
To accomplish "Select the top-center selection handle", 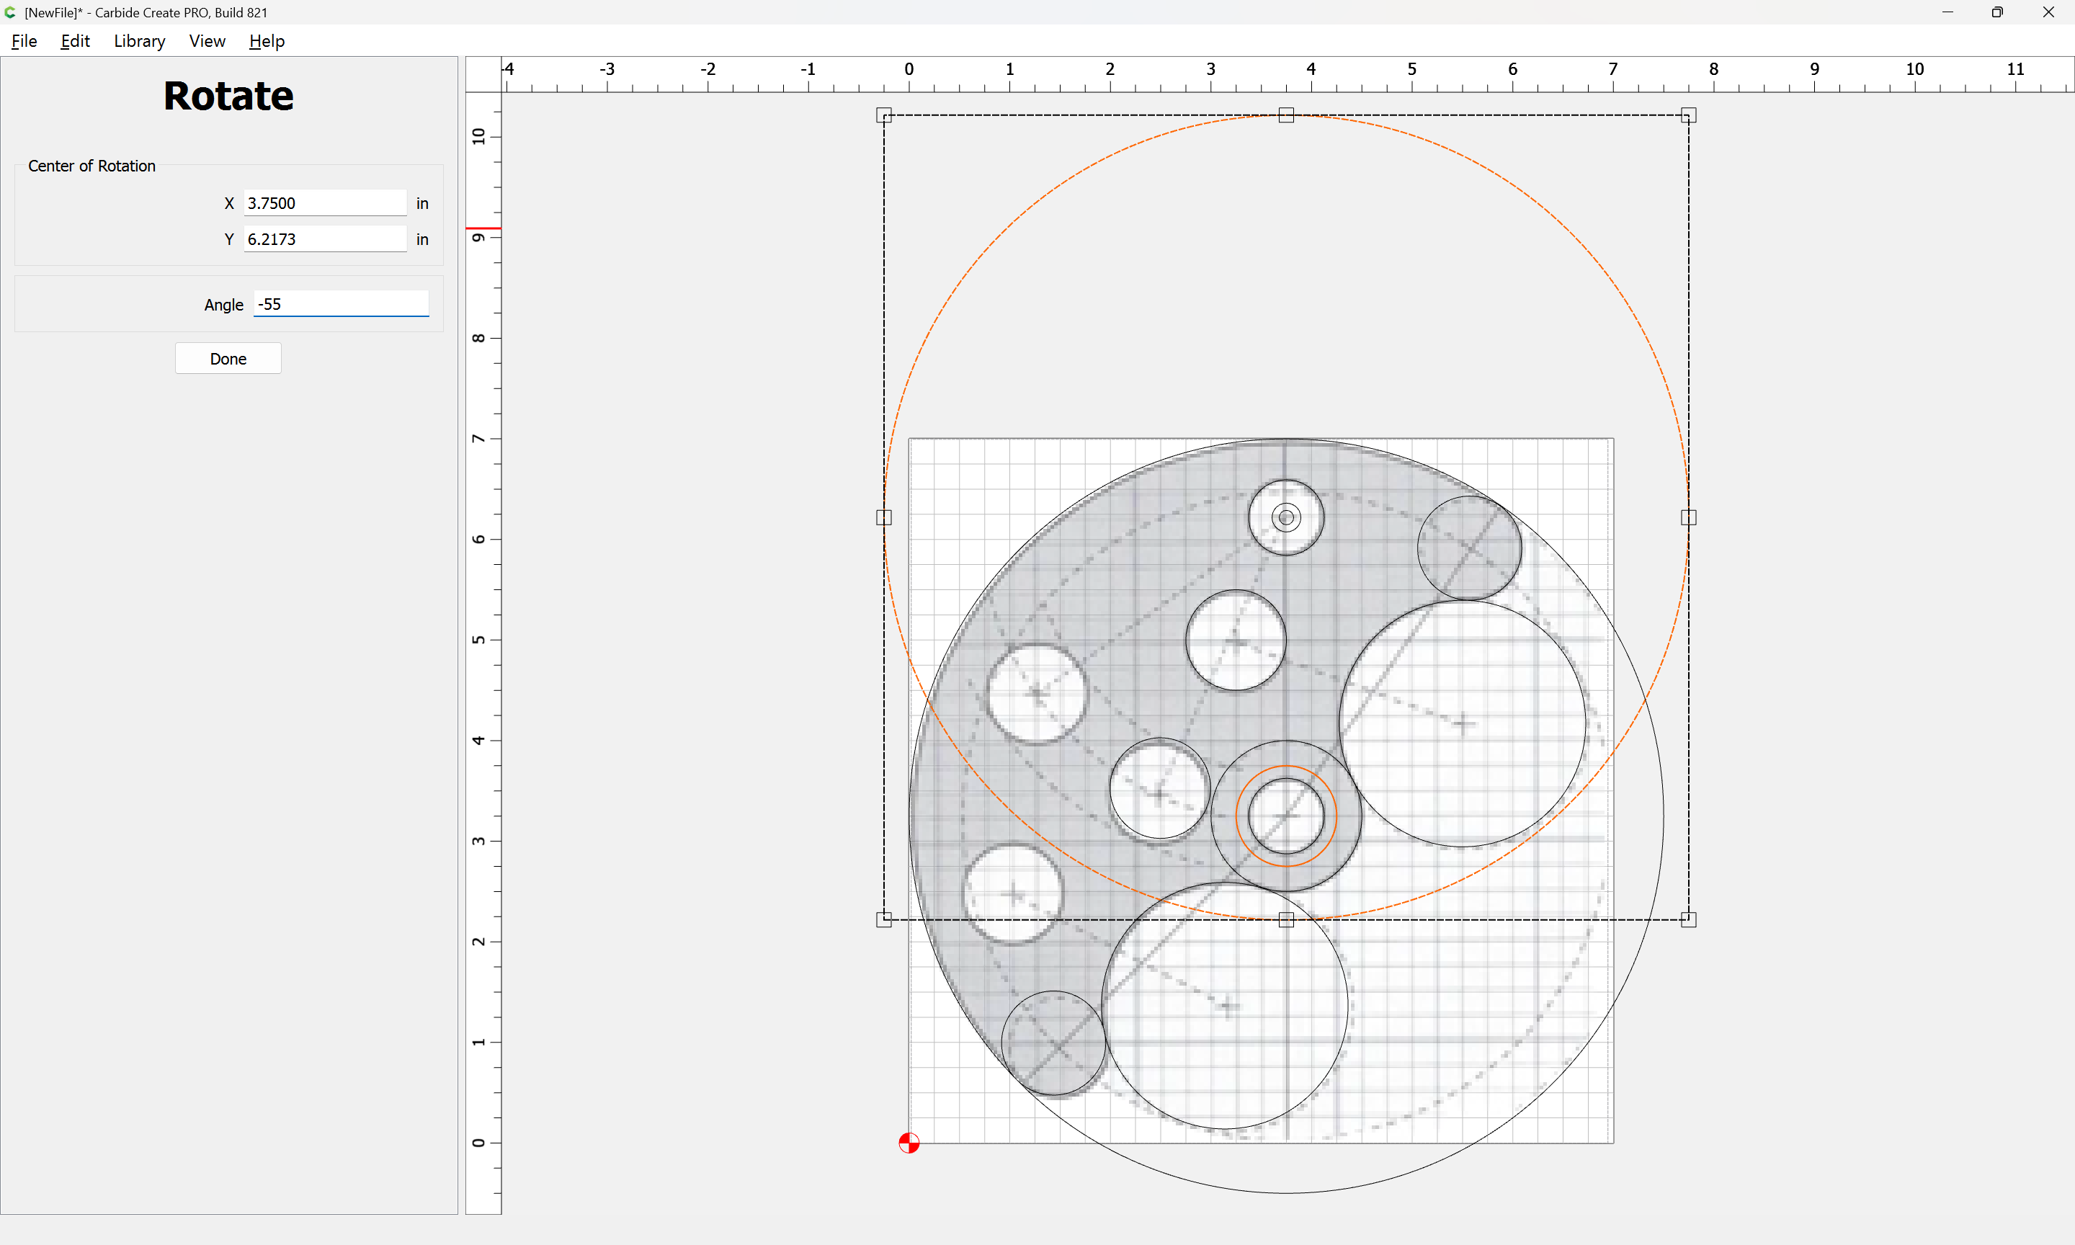I will click(1286, 115).
